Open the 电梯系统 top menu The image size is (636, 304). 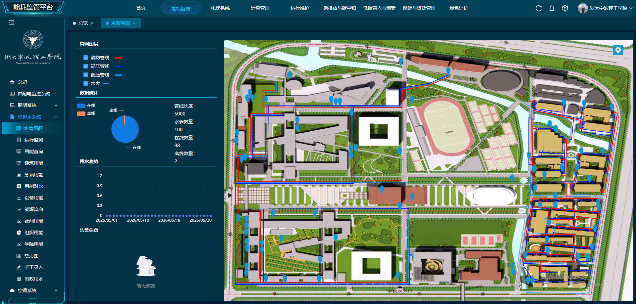220,8
